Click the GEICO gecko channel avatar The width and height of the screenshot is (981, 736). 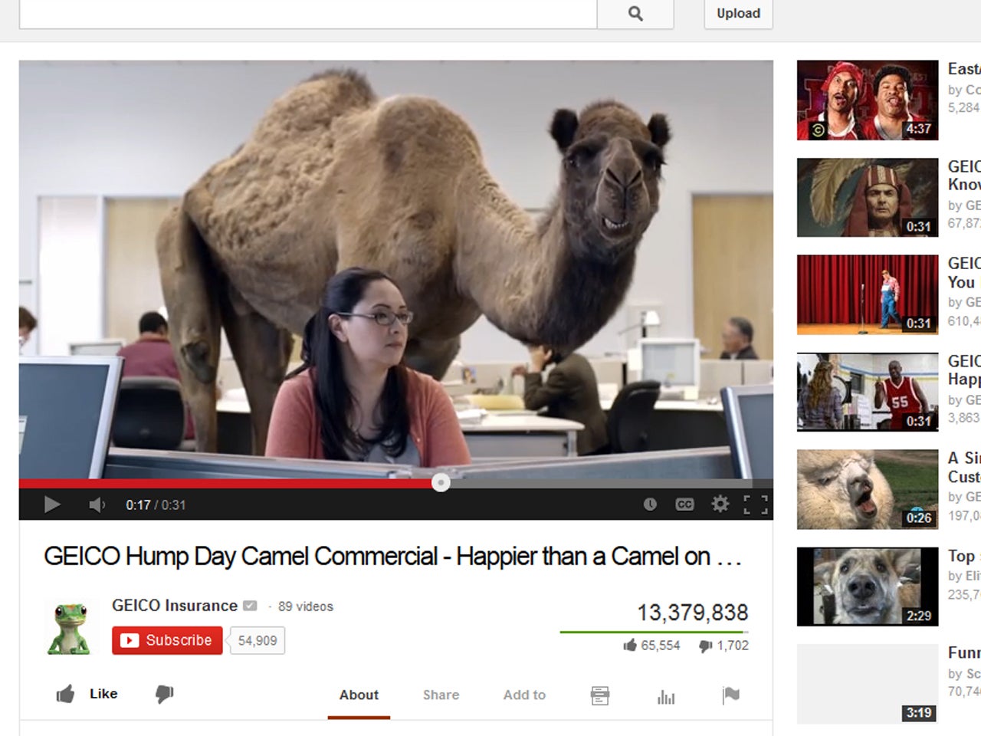pos(71,628)
